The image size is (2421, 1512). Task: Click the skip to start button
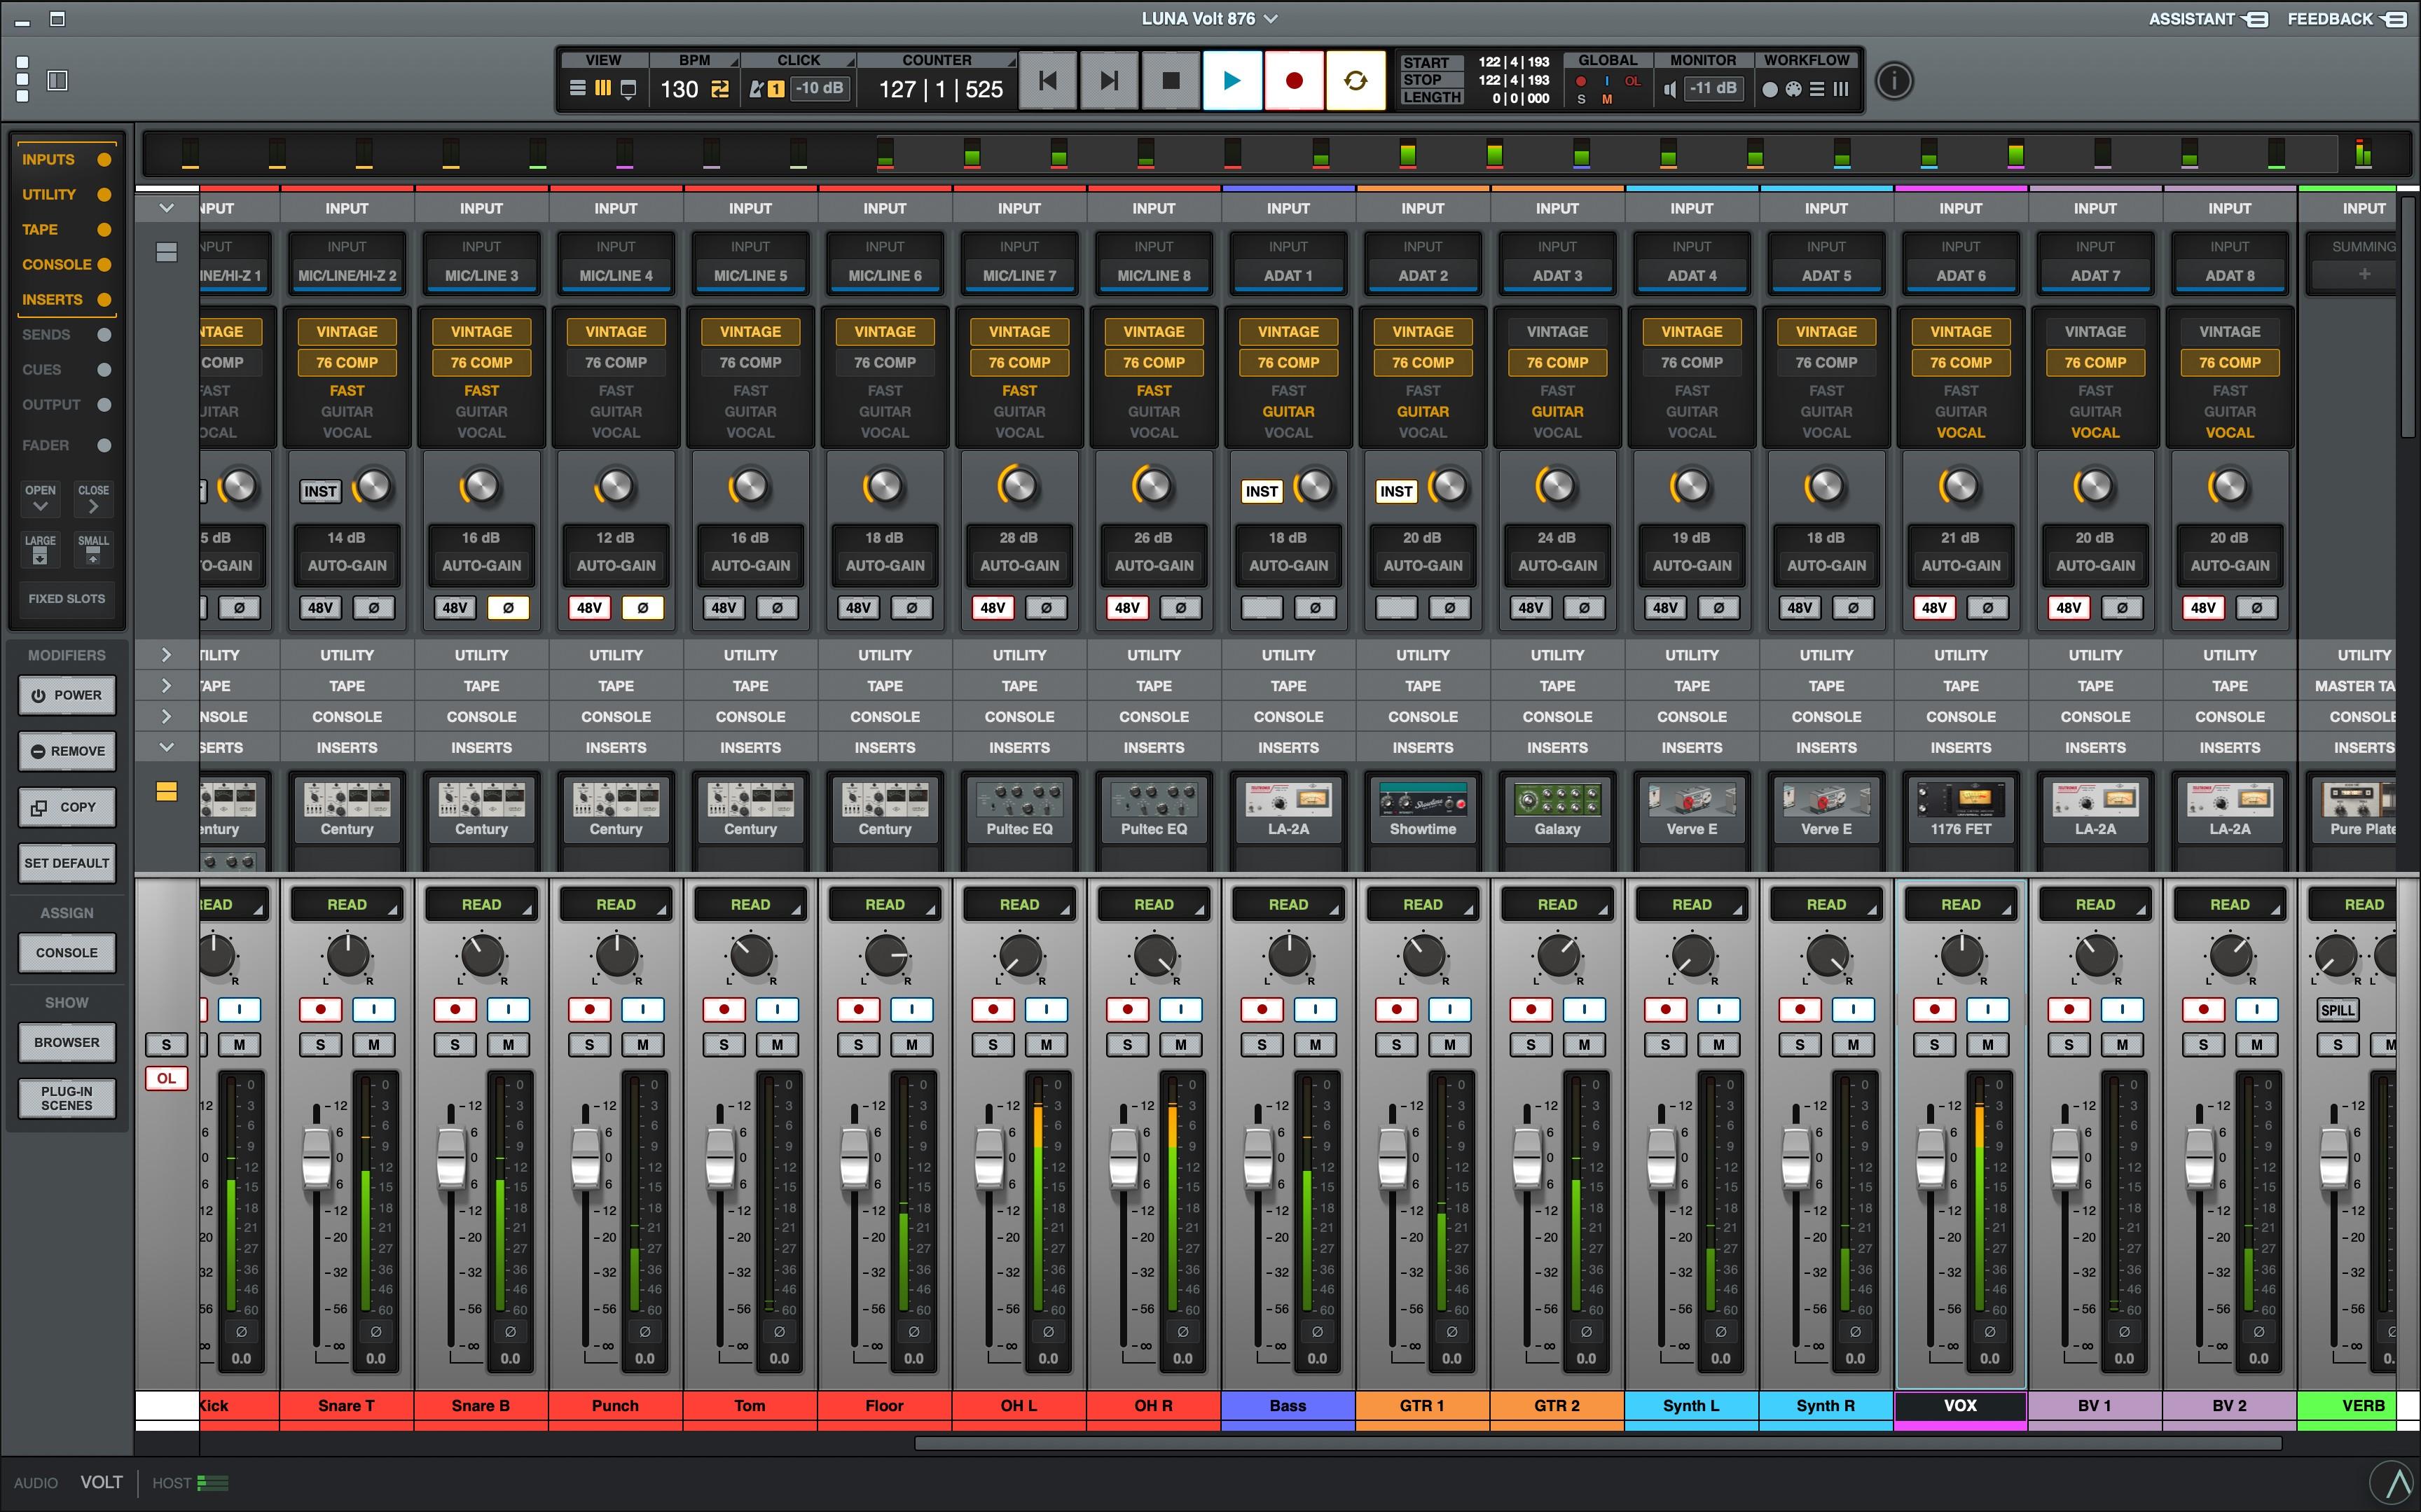(x=1048, y=81)
